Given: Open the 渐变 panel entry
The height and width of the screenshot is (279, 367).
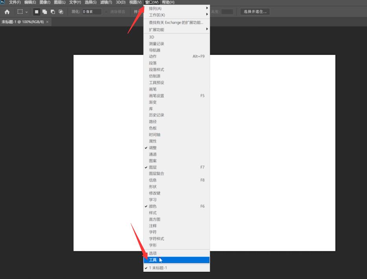Looking at the screenshot, I should click(x=177, y=103).
